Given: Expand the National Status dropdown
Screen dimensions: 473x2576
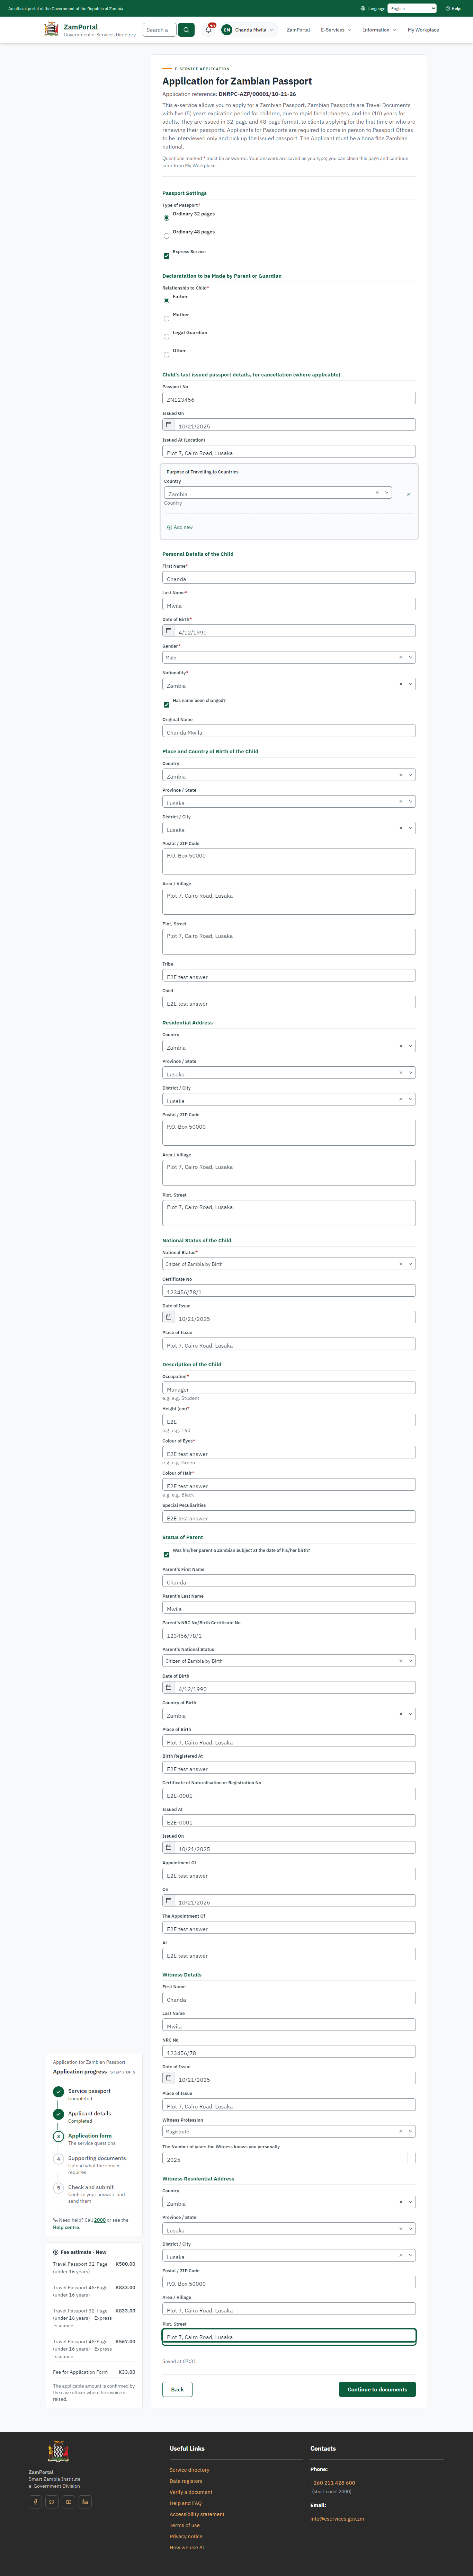Looking at the screenshot, I should click(x=411, y=1264).
